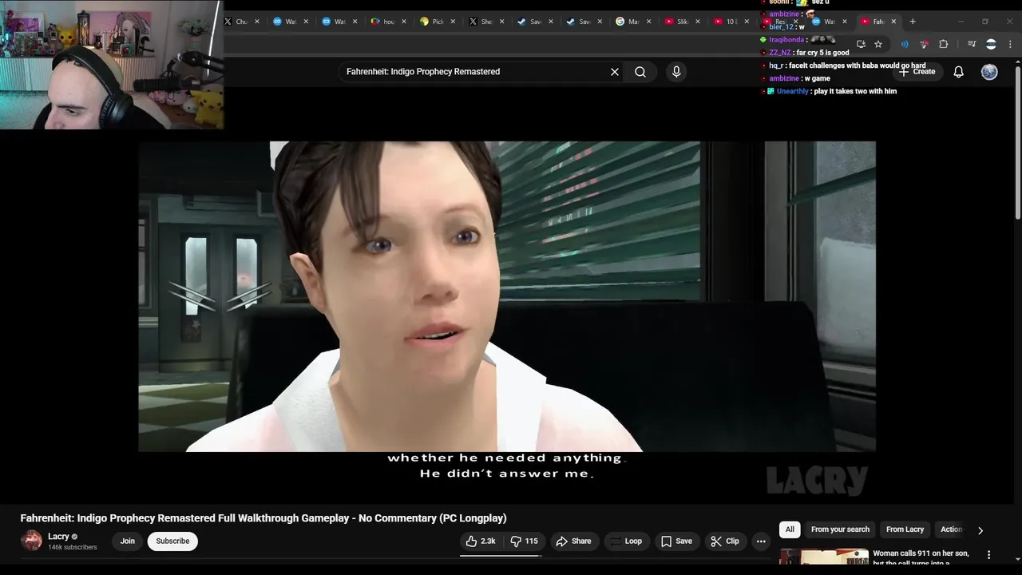Like the video with 2.3k thumbs up
1022x575 pixels.
[481, 541]
